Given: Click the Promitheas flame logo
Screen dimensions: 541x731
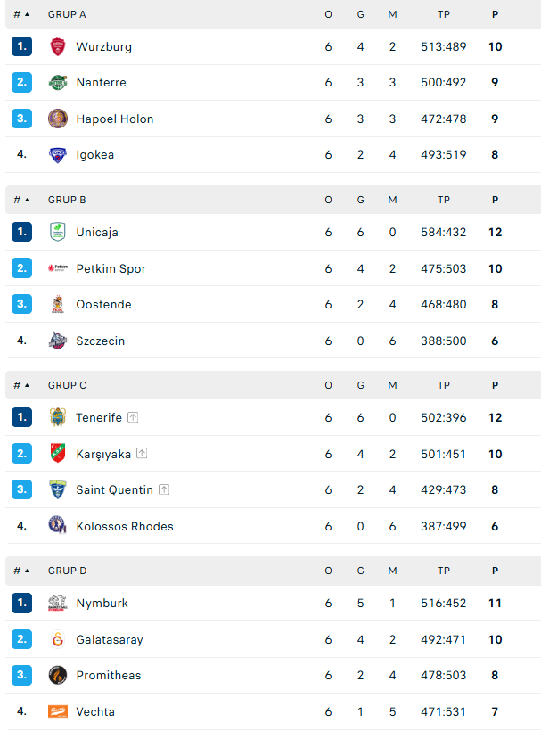Looking at the screenshot, I should point(58,675).
